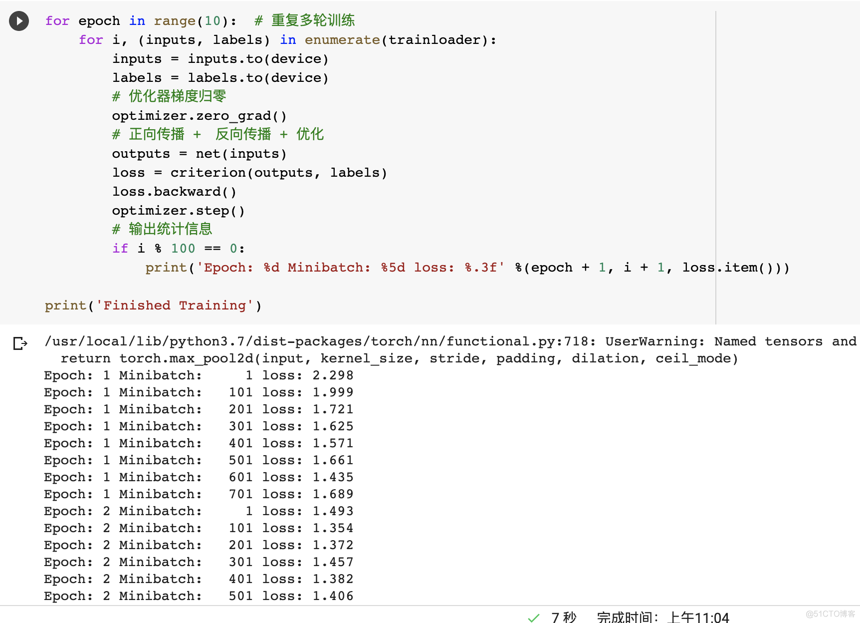The height and width of the screenshot is (623, 860).
Task: Click the '# 正向传播 + 反向传播 + 优化' comment
Action: 218,134
